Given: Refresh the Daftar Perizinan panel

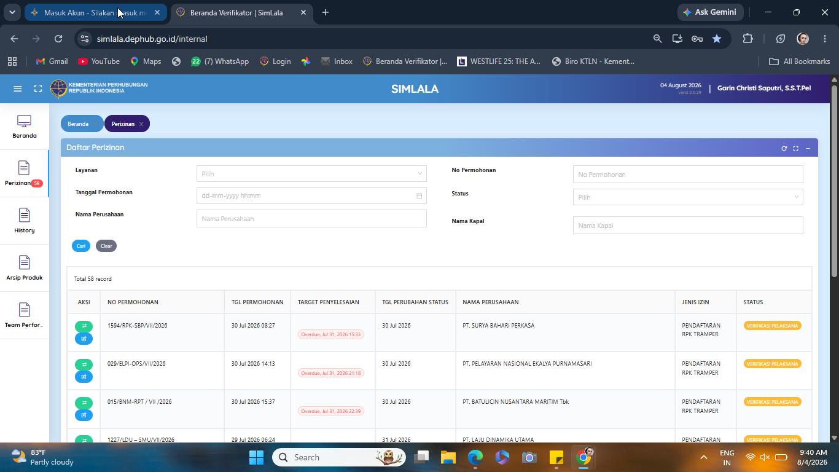Looking at the screenshot, I should (784, 148).
